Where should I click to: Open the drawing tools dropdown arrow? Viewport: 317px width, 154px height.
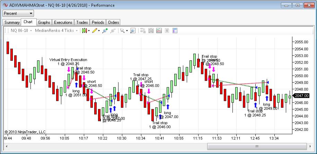click(x=99, y=31)
